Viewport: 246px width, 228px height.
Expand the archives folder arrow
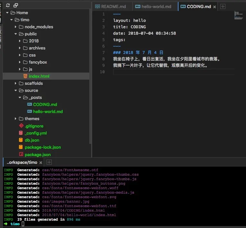tap(20, 48)
